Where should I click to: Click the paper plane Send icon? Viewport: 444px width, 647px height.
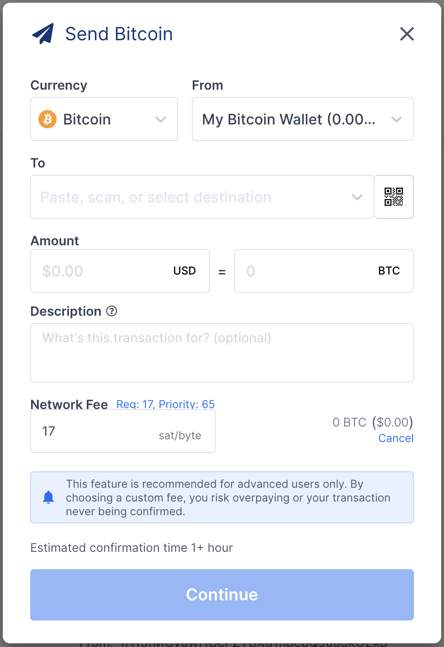(43, 34)
